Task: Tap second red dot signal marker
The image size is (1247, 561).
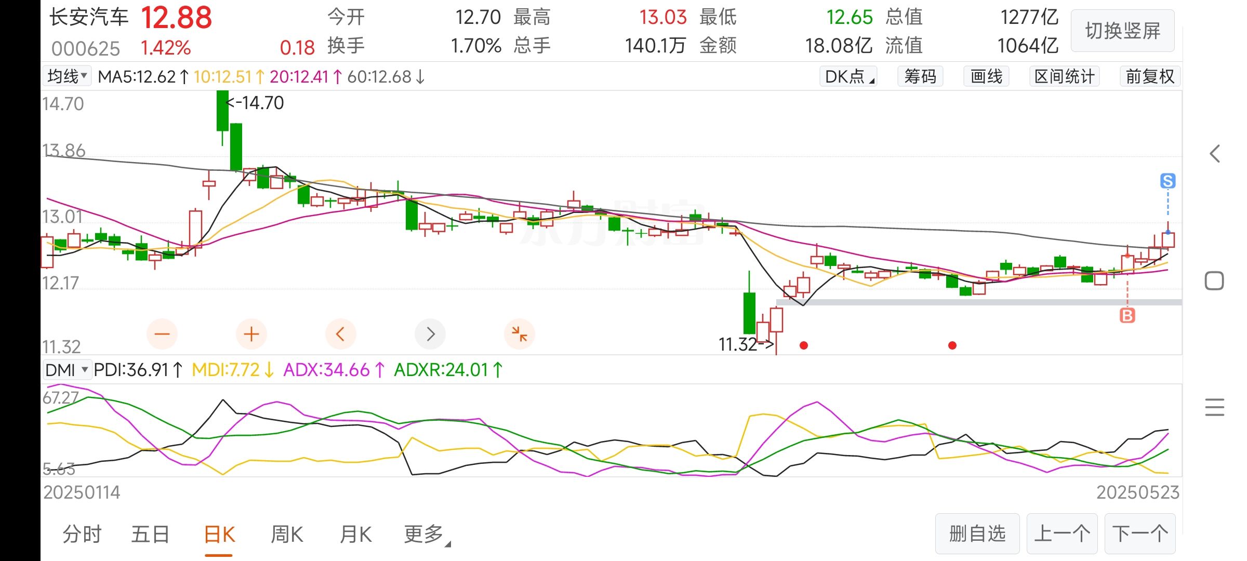Action: coord(952,345)
